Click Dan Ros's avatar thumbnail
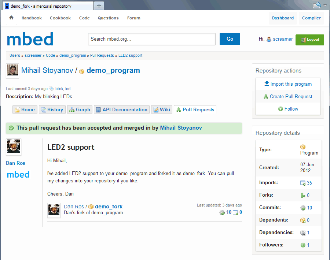330x260 pixels. pyautogui.click(x=14, y=147)
